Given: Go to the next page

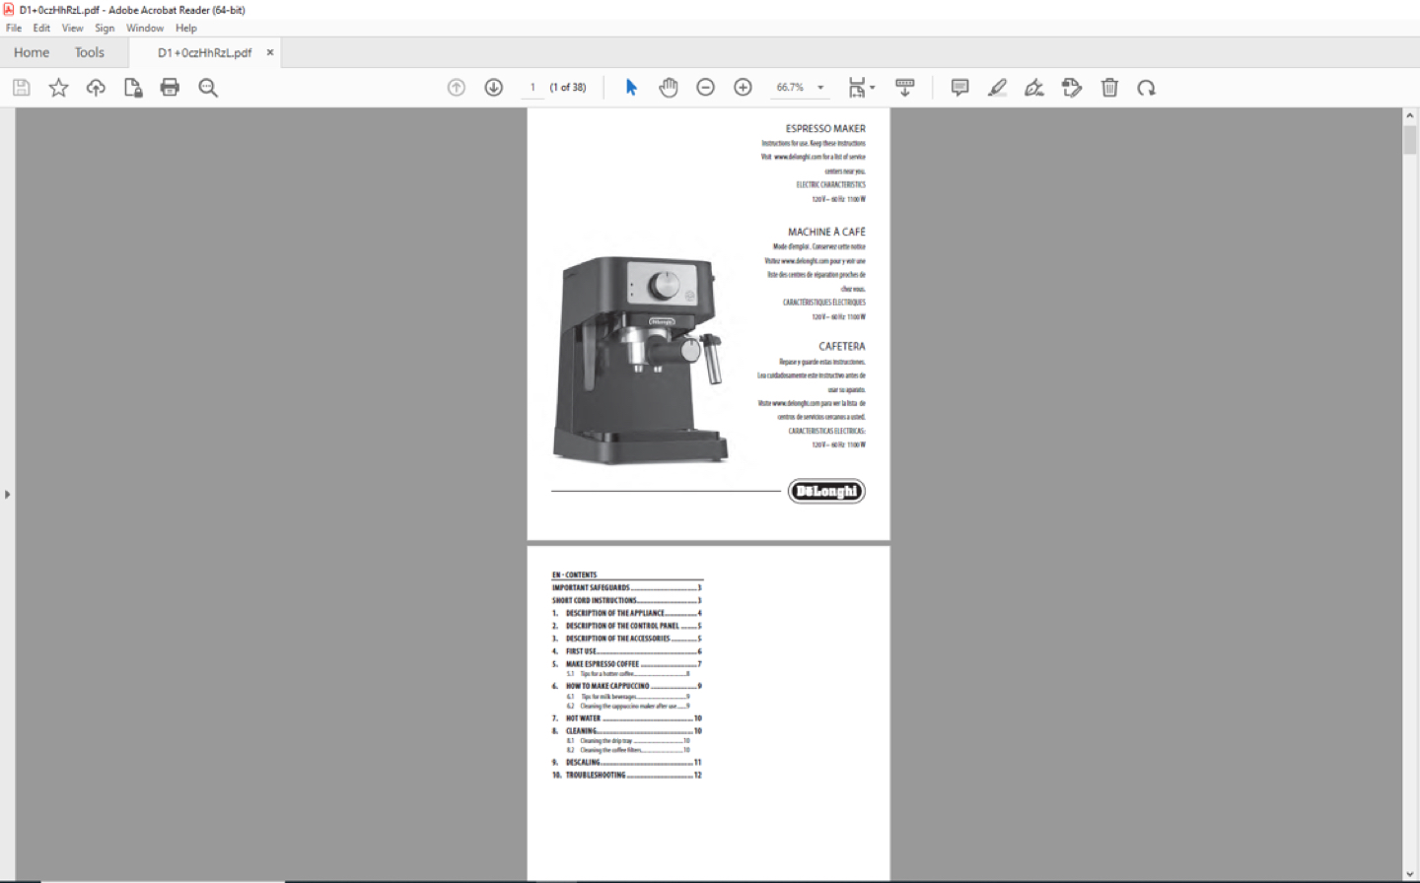Looking at the screenshot, I should (x=493, y=87).
